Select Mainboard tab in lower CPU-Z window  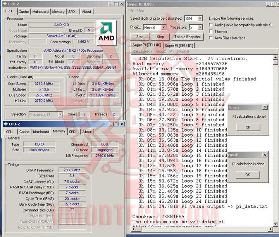tap(41, 132)
